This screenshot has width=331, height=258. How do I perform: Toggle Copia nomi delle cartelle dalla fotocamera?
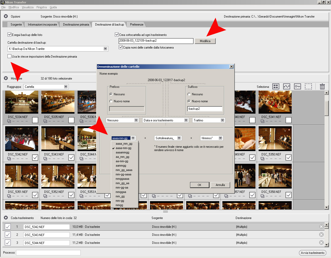click(121, 47)
